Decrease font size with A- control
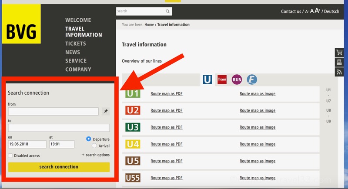Image resolution: width=348 pixels, height=189 pixels. (307, 12)
